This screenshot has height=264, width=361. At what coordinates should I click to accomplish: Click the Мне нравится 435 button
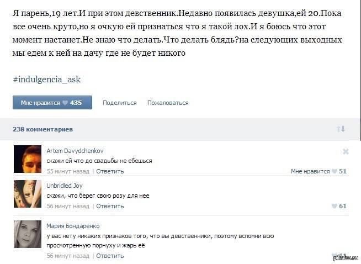(52, 103)
